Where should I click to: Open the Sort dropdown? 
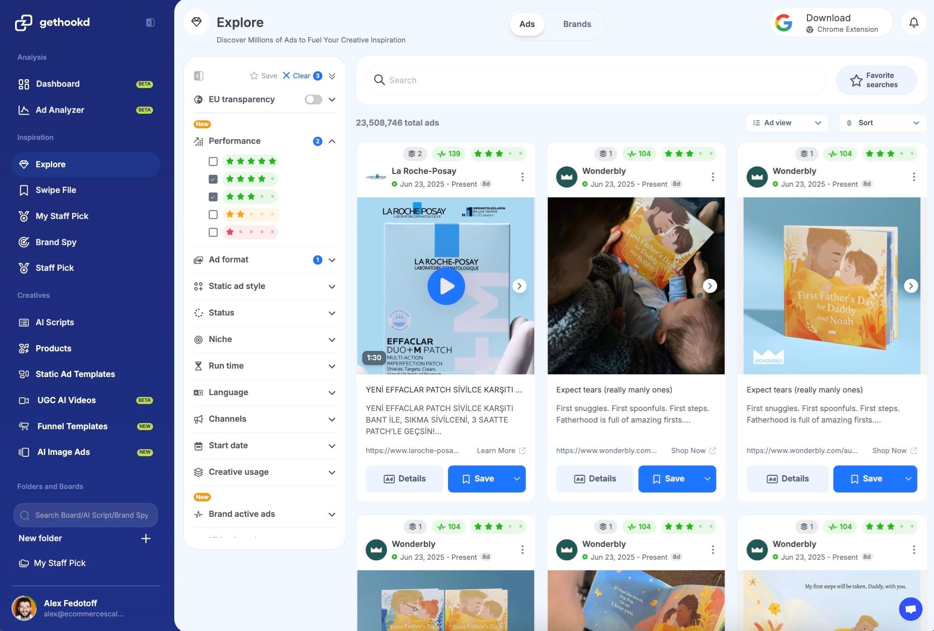(x=883, y=123)
